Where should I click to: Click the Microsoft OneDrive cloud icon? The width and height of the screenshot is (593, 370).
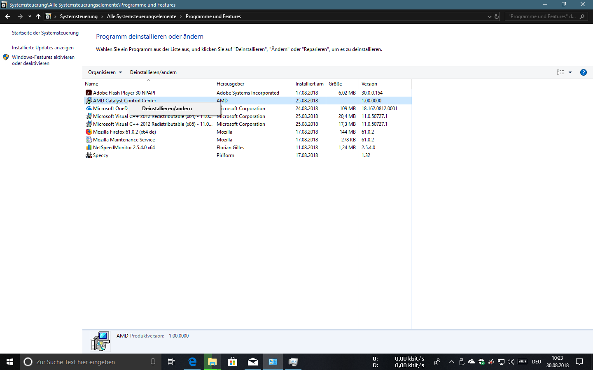click(x=89, y=109)
